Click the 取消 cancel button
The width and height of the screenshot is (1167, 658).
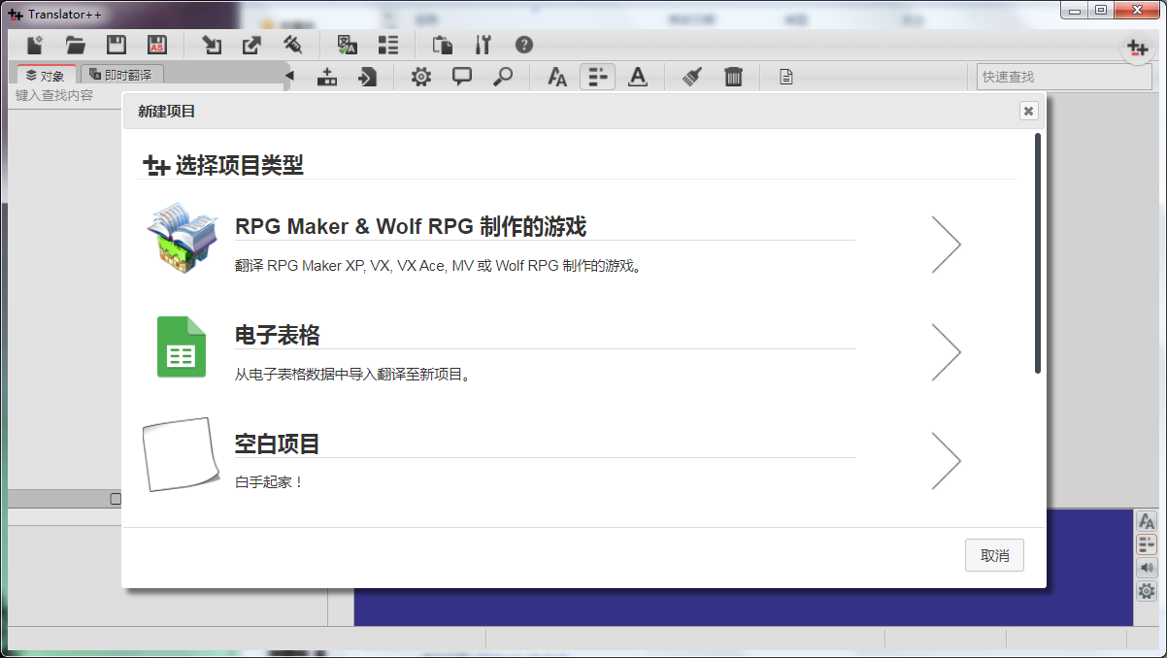coord(994,555)
